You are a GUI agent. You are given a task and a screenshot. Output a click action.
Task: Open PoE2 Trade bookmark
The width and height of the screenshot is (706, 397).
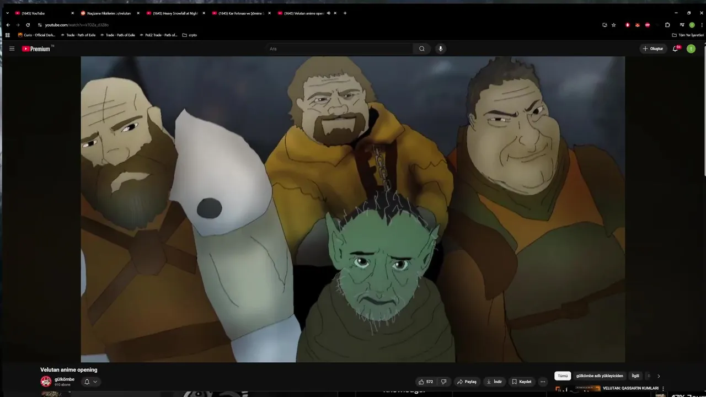click(158, 35)
